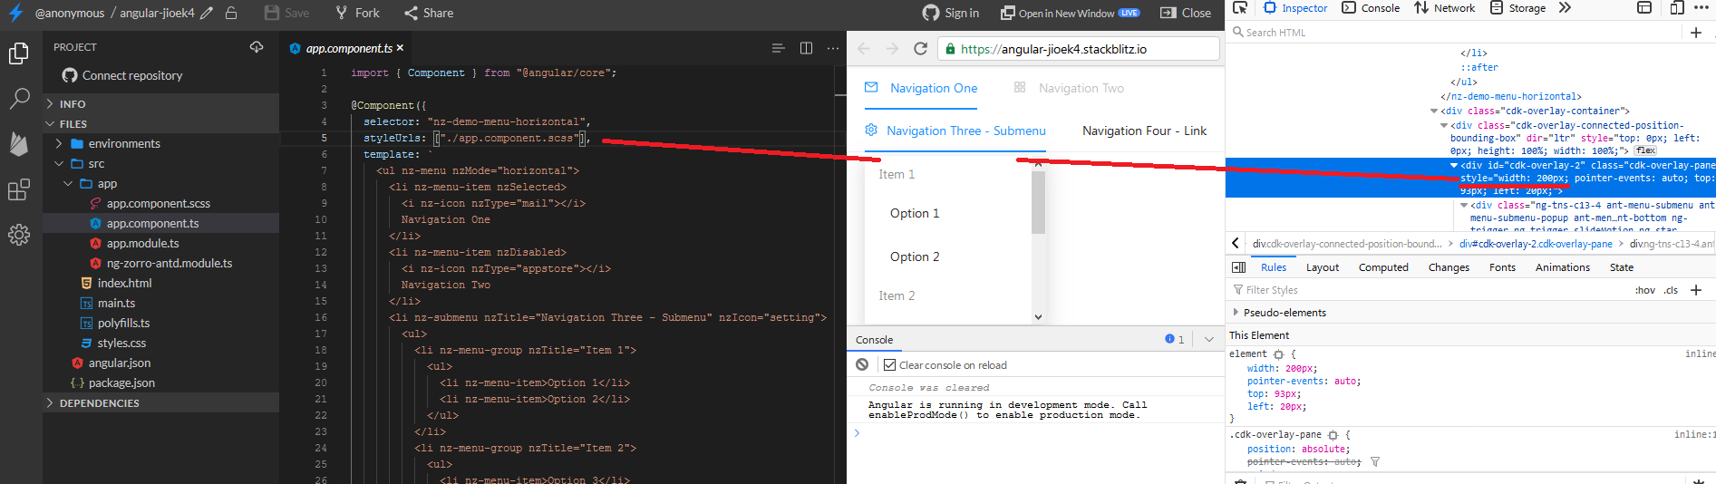Toggle .cls class panel
The image size is (1716, 484).
[1671, 290]
